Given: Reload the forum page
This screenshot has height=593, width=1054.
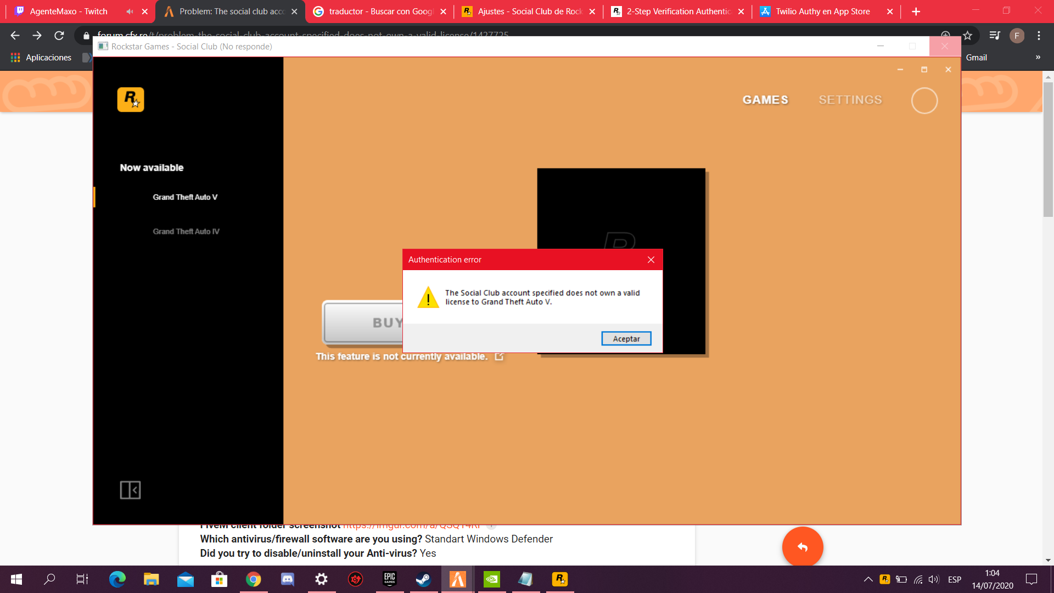Looking at the screenshot, I should click(x=59, y=36).
